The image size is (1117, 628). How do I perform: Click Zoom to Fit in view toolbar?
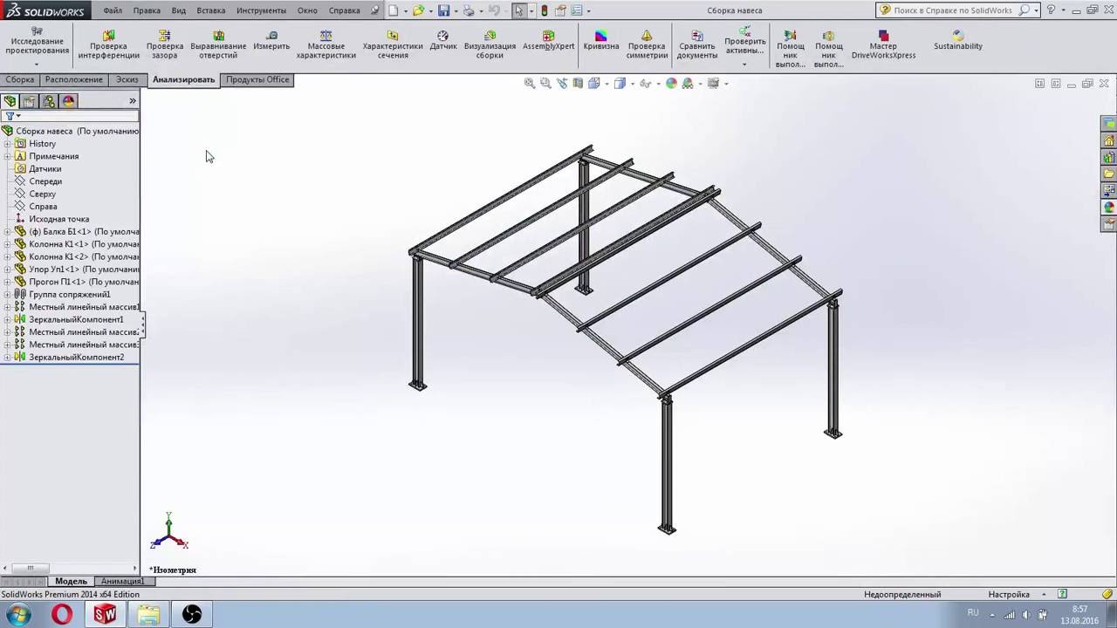click(x=530, y=84)
